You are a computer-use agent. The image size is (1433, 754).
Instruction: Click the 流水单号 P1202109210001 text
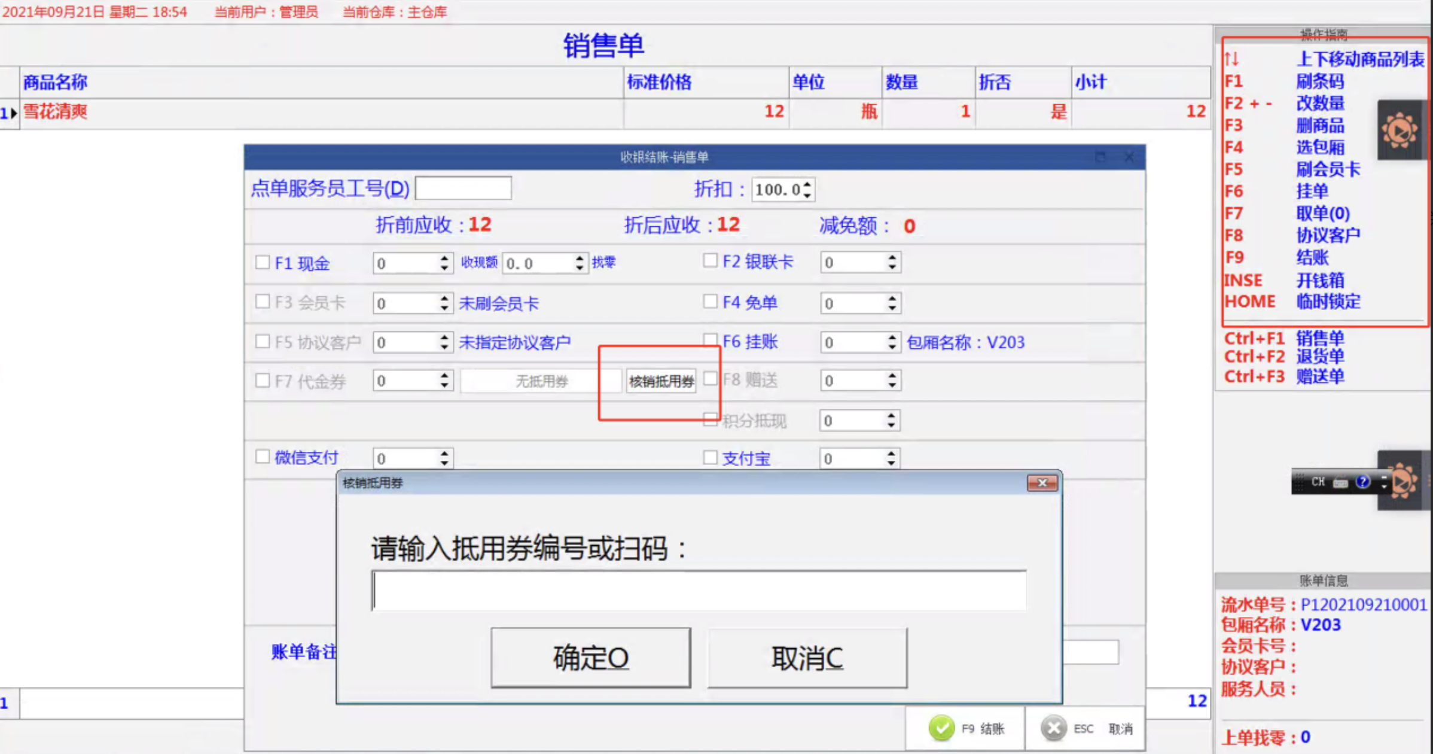(x=1324, y=604)
